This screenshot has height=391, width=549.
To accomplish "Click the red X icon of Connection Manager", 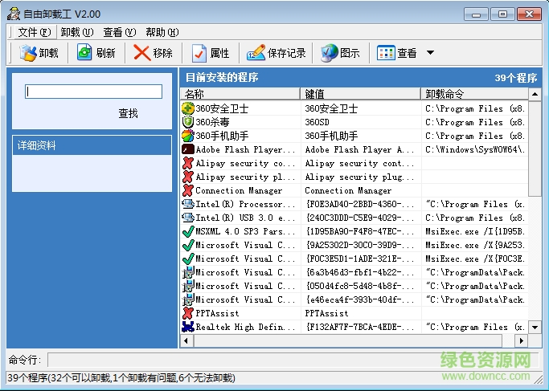I will pos(188,190).
